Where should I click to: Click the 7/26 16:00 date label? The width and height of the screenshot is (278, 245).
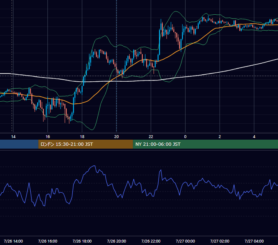[48, 241]
